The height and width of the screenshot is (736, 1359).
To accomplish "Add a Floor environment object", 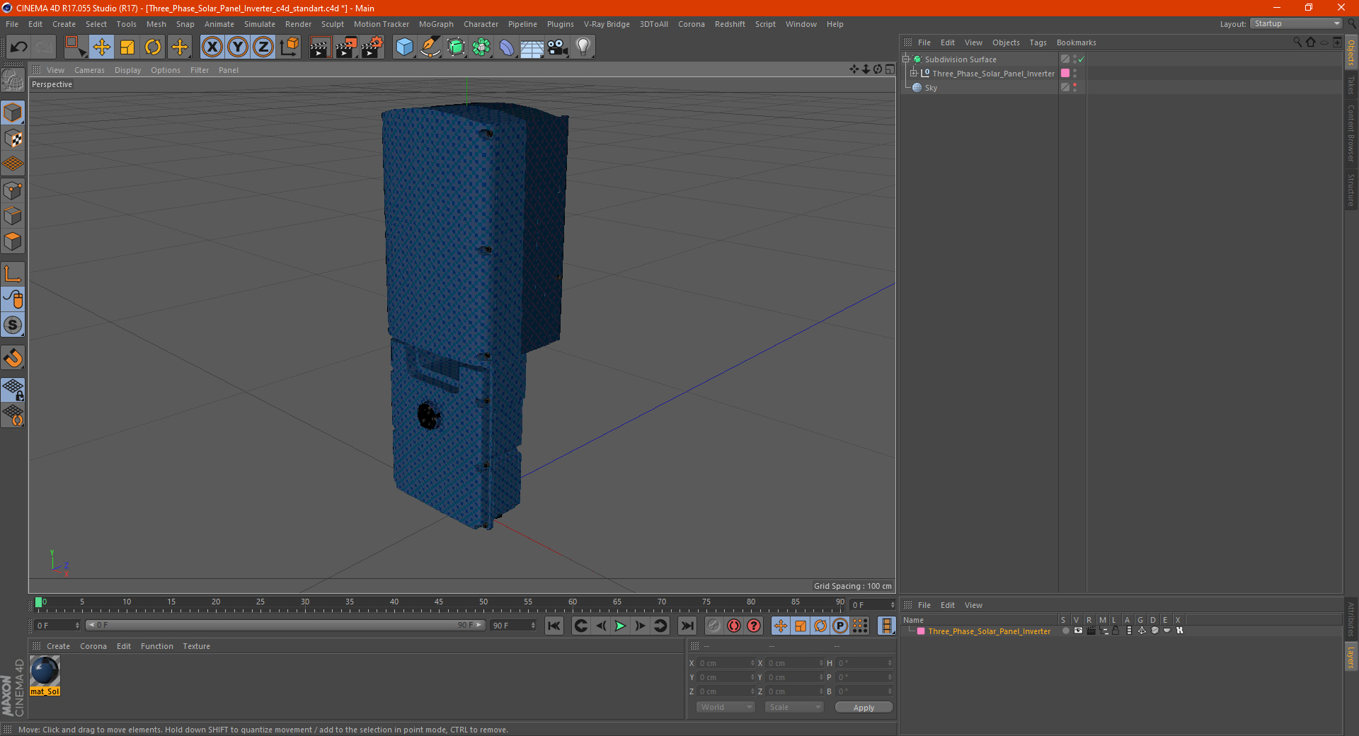I will tap(532, 47).
